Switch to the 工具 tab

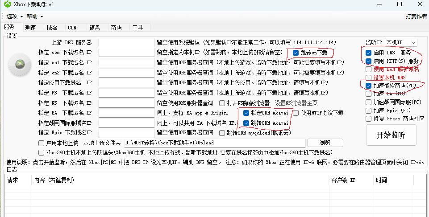pos(137,28)
